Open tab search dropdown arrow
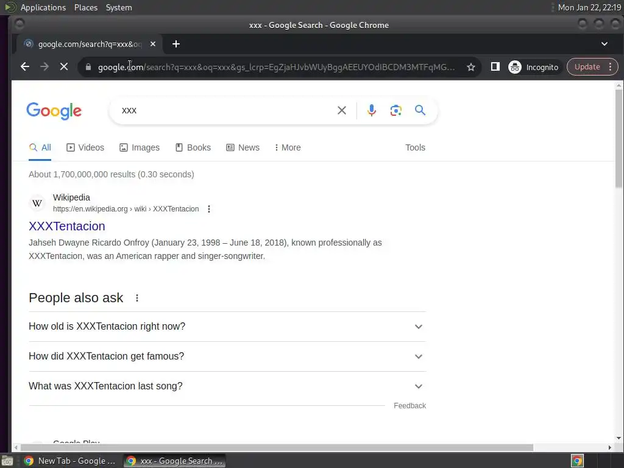The image size is (624, 468). [x=604, y=44]
